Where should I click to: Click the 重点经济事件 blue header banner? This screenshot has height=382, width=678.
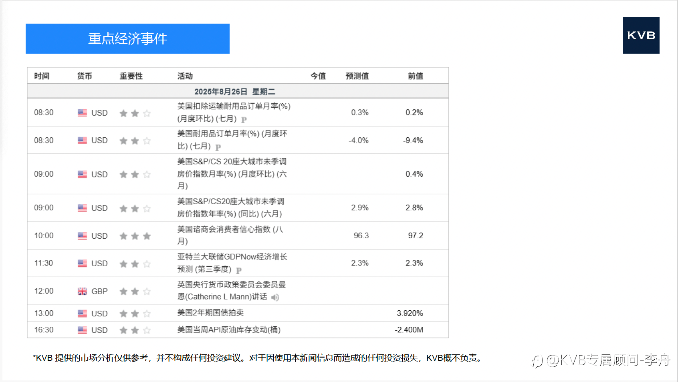[x=127, y=38]
